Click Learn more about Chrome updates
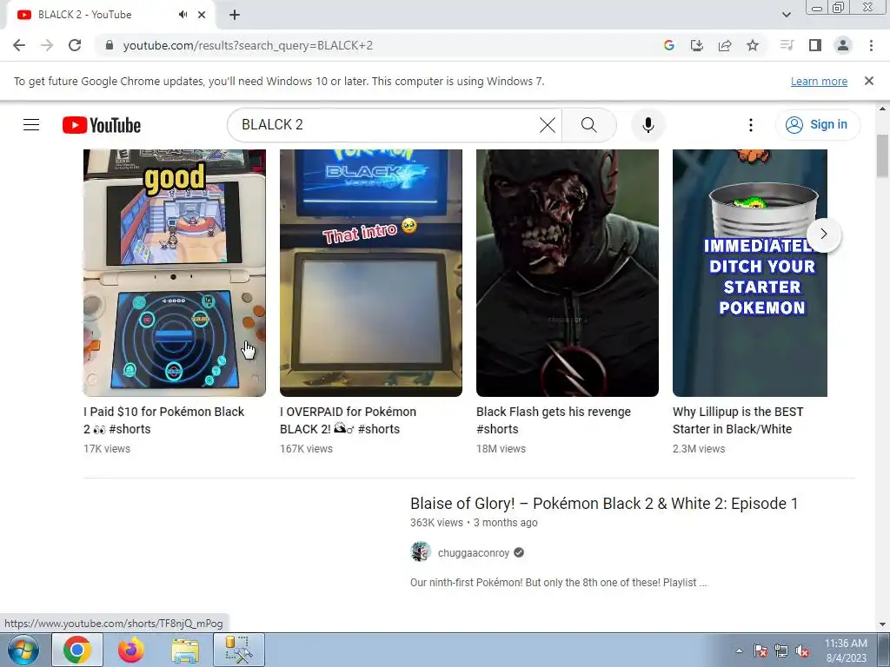This screenshot has width=890, height=667. [819, 81]
